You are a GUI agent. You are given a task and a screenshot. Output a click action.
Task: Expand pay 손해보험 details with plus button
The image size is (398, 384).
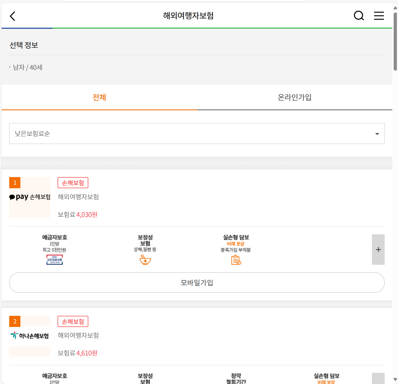378,250
